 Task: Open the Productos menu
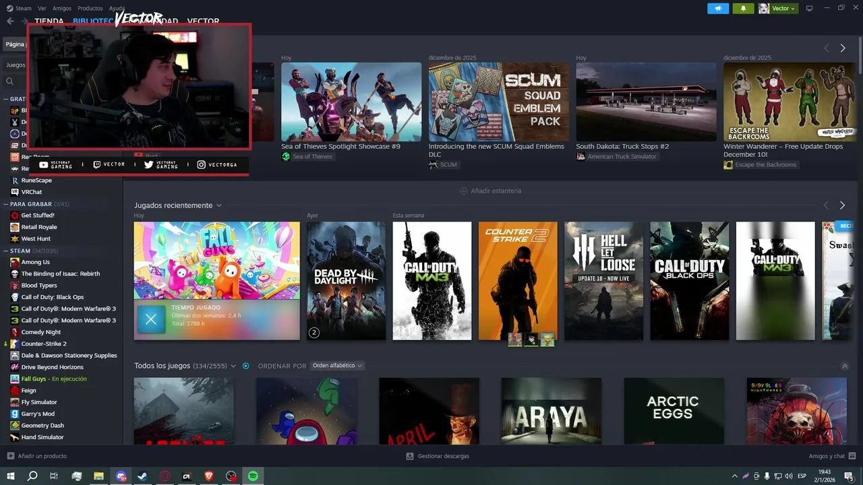point(90,8)
